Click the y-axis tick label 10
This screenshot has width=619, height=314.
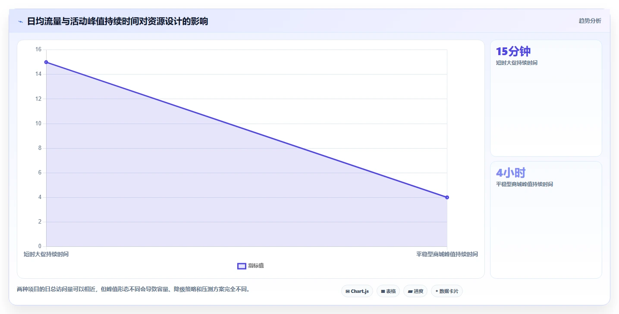(38, 124)
